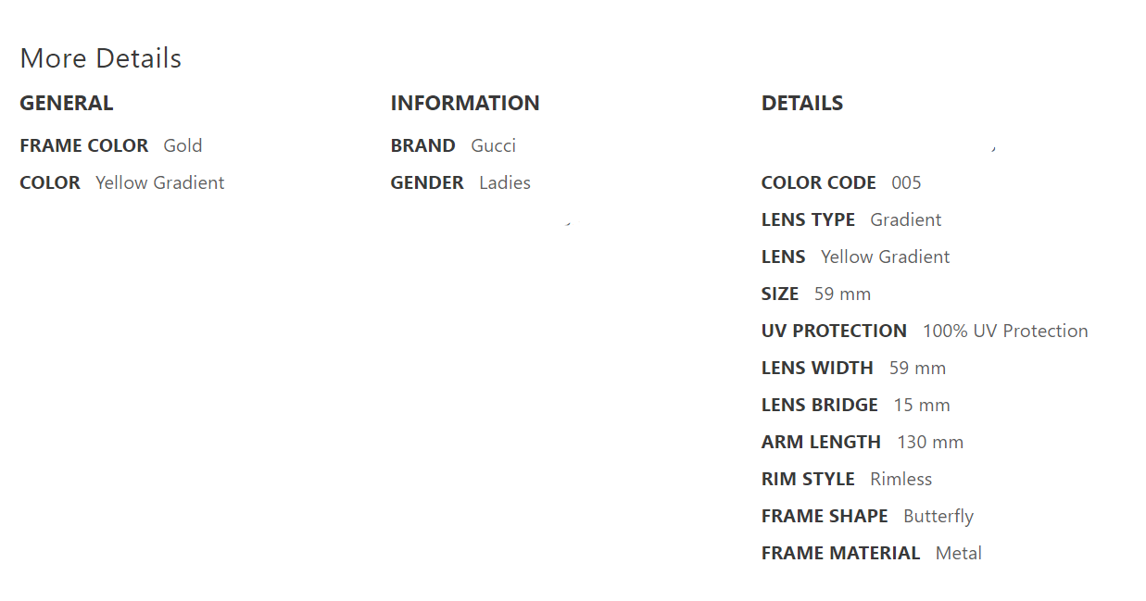Select the Rimless rim style value

point(900,479)
